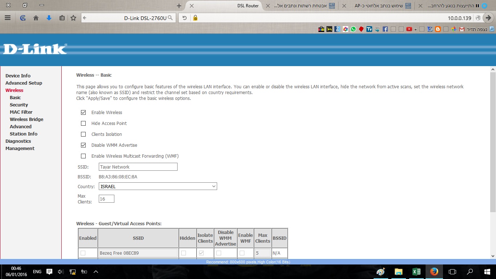Click the go arrow in address bar

(x=488, y=18)
